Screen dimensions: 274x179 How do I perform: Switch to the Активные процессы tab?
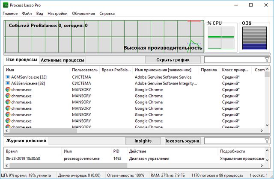pos(62,60)
